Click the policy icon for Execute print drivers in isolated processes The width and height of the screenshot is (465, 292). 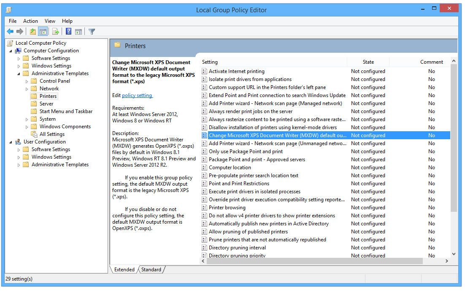(204, 192)
